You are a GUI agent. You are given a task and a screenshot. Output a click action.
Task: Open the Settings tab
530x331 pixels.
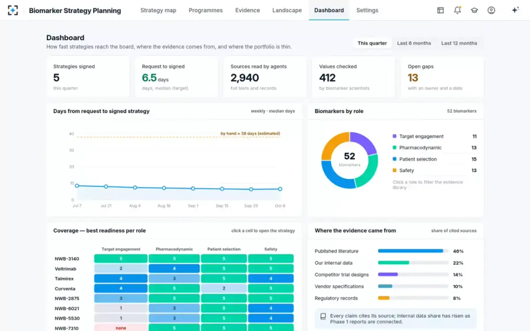[367, 10]
